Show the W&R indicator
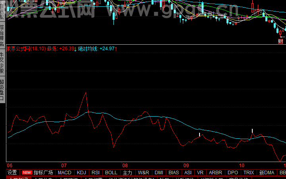 (x=144, y=172)
